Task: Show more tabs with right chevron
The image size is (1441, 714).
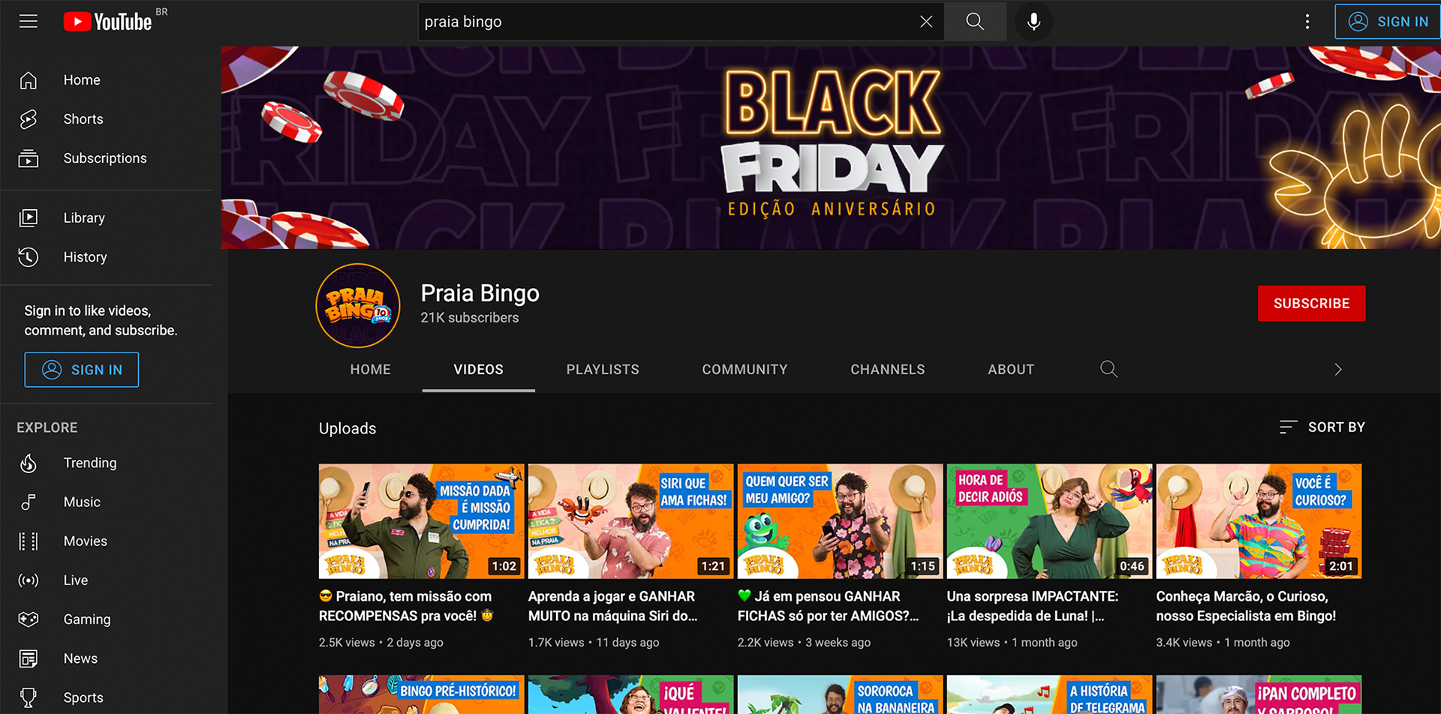Action: (x=1338, y=370)
